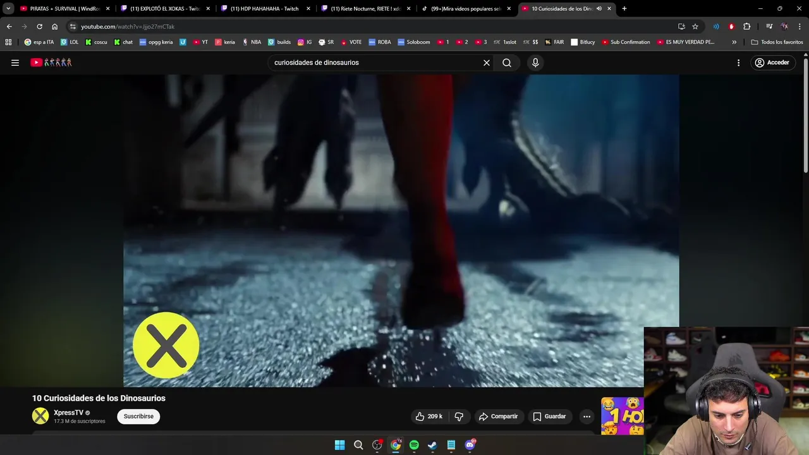Clear the search box with X
809x455 pixels.
point(487,63)
